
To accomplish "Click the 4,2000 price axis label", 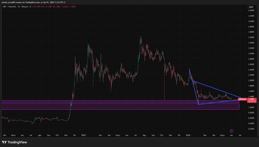I will coord(251,21).
